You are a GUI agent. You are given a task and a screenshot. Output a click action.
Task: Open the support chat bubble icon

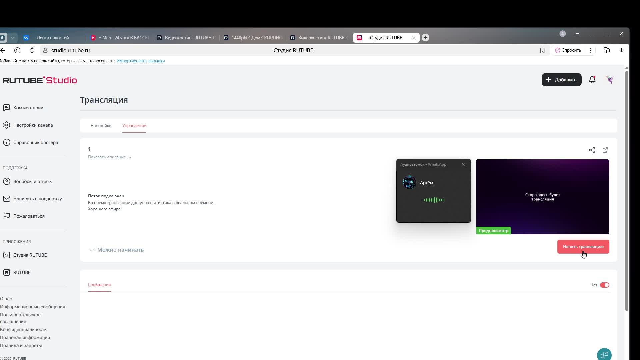pos(604,355)
